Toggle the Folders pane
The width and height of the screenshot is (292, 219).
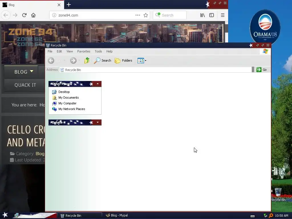coord(123,60)
